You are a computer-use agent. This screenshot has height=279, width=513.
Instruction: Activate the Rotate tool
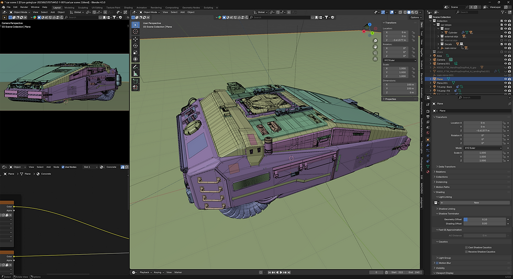[136, 46]
